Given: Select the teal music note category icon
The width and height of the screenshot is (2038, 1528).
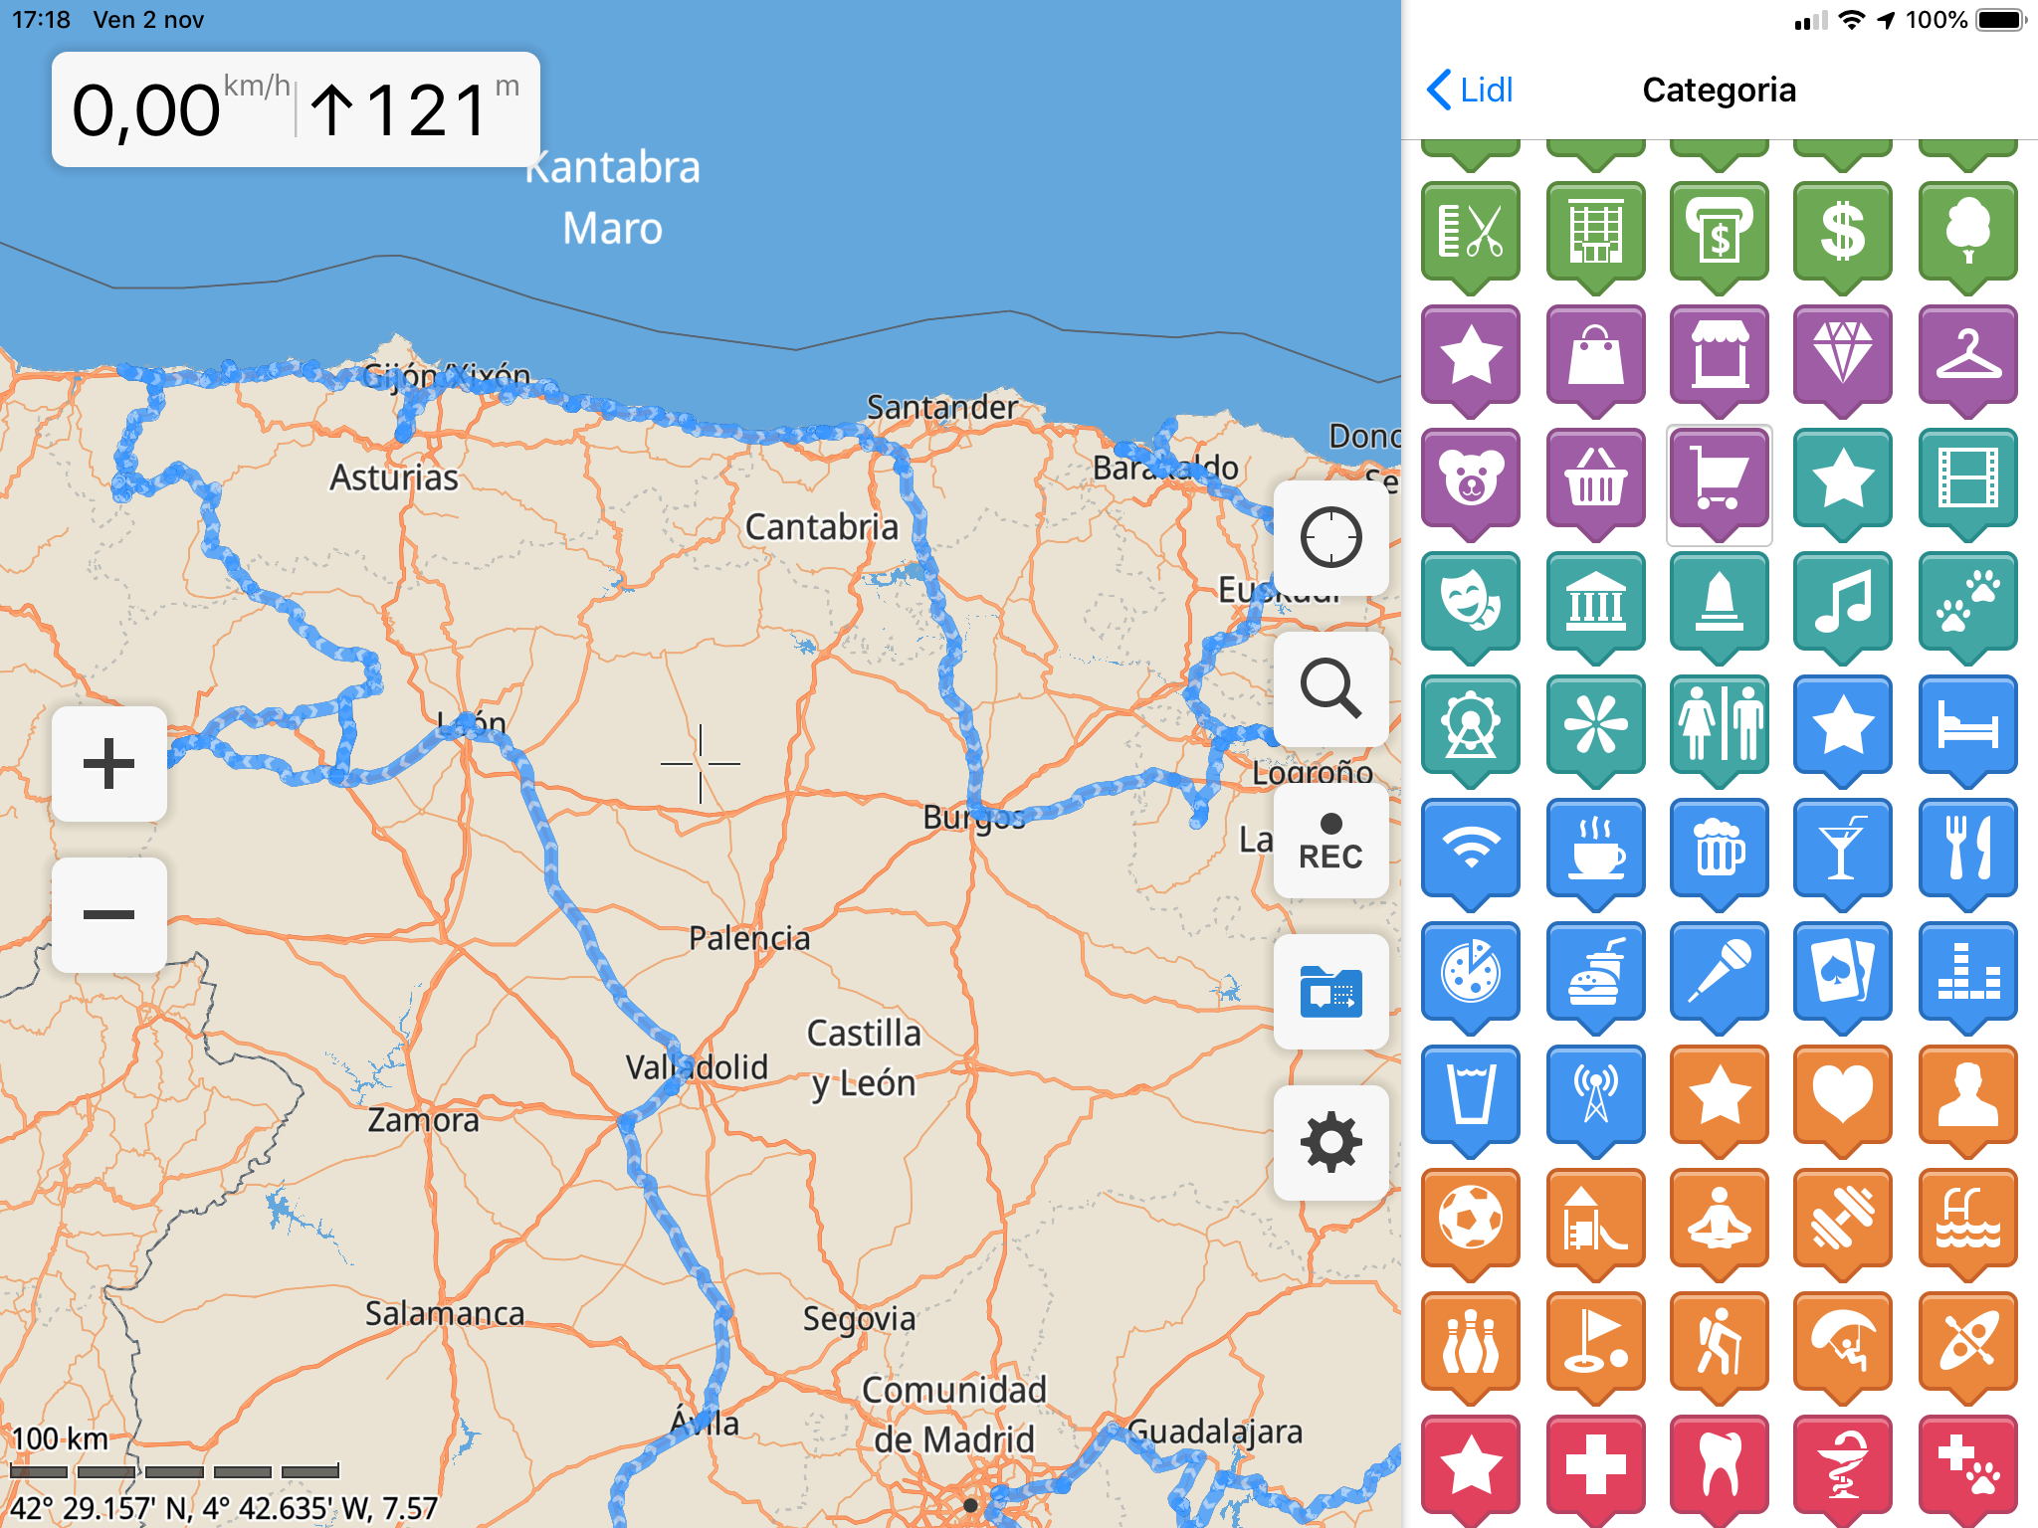Looking at the screenshot, I should click(x=1843, y=602).
